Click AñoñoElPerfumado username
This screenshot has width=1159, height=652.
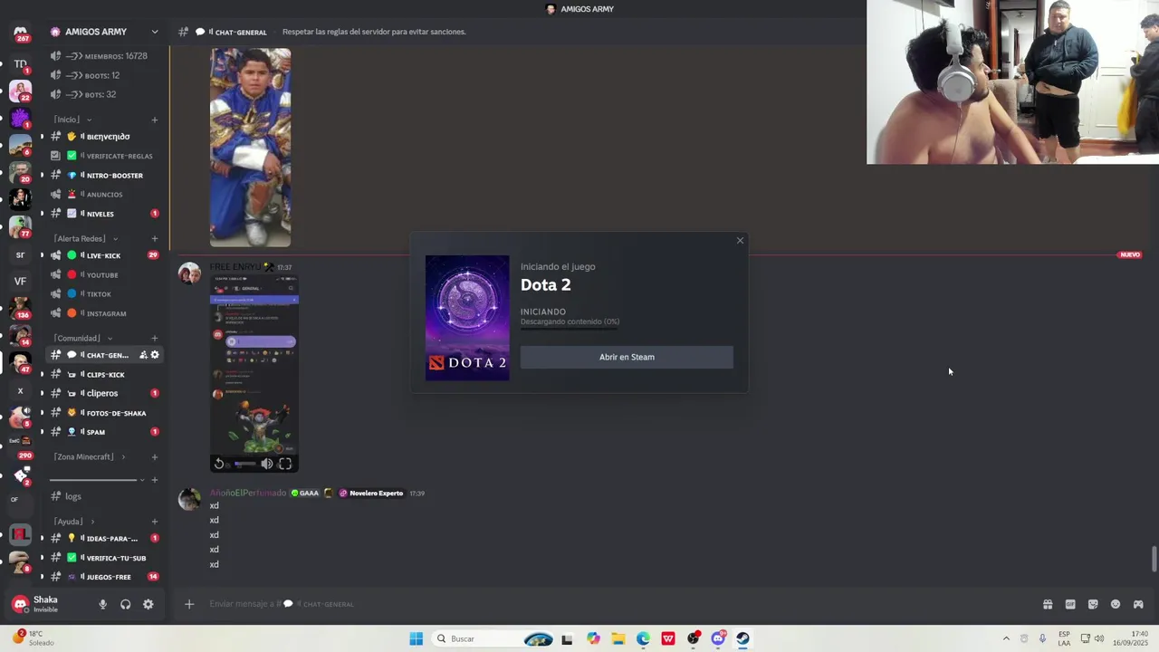coord(248,494)
